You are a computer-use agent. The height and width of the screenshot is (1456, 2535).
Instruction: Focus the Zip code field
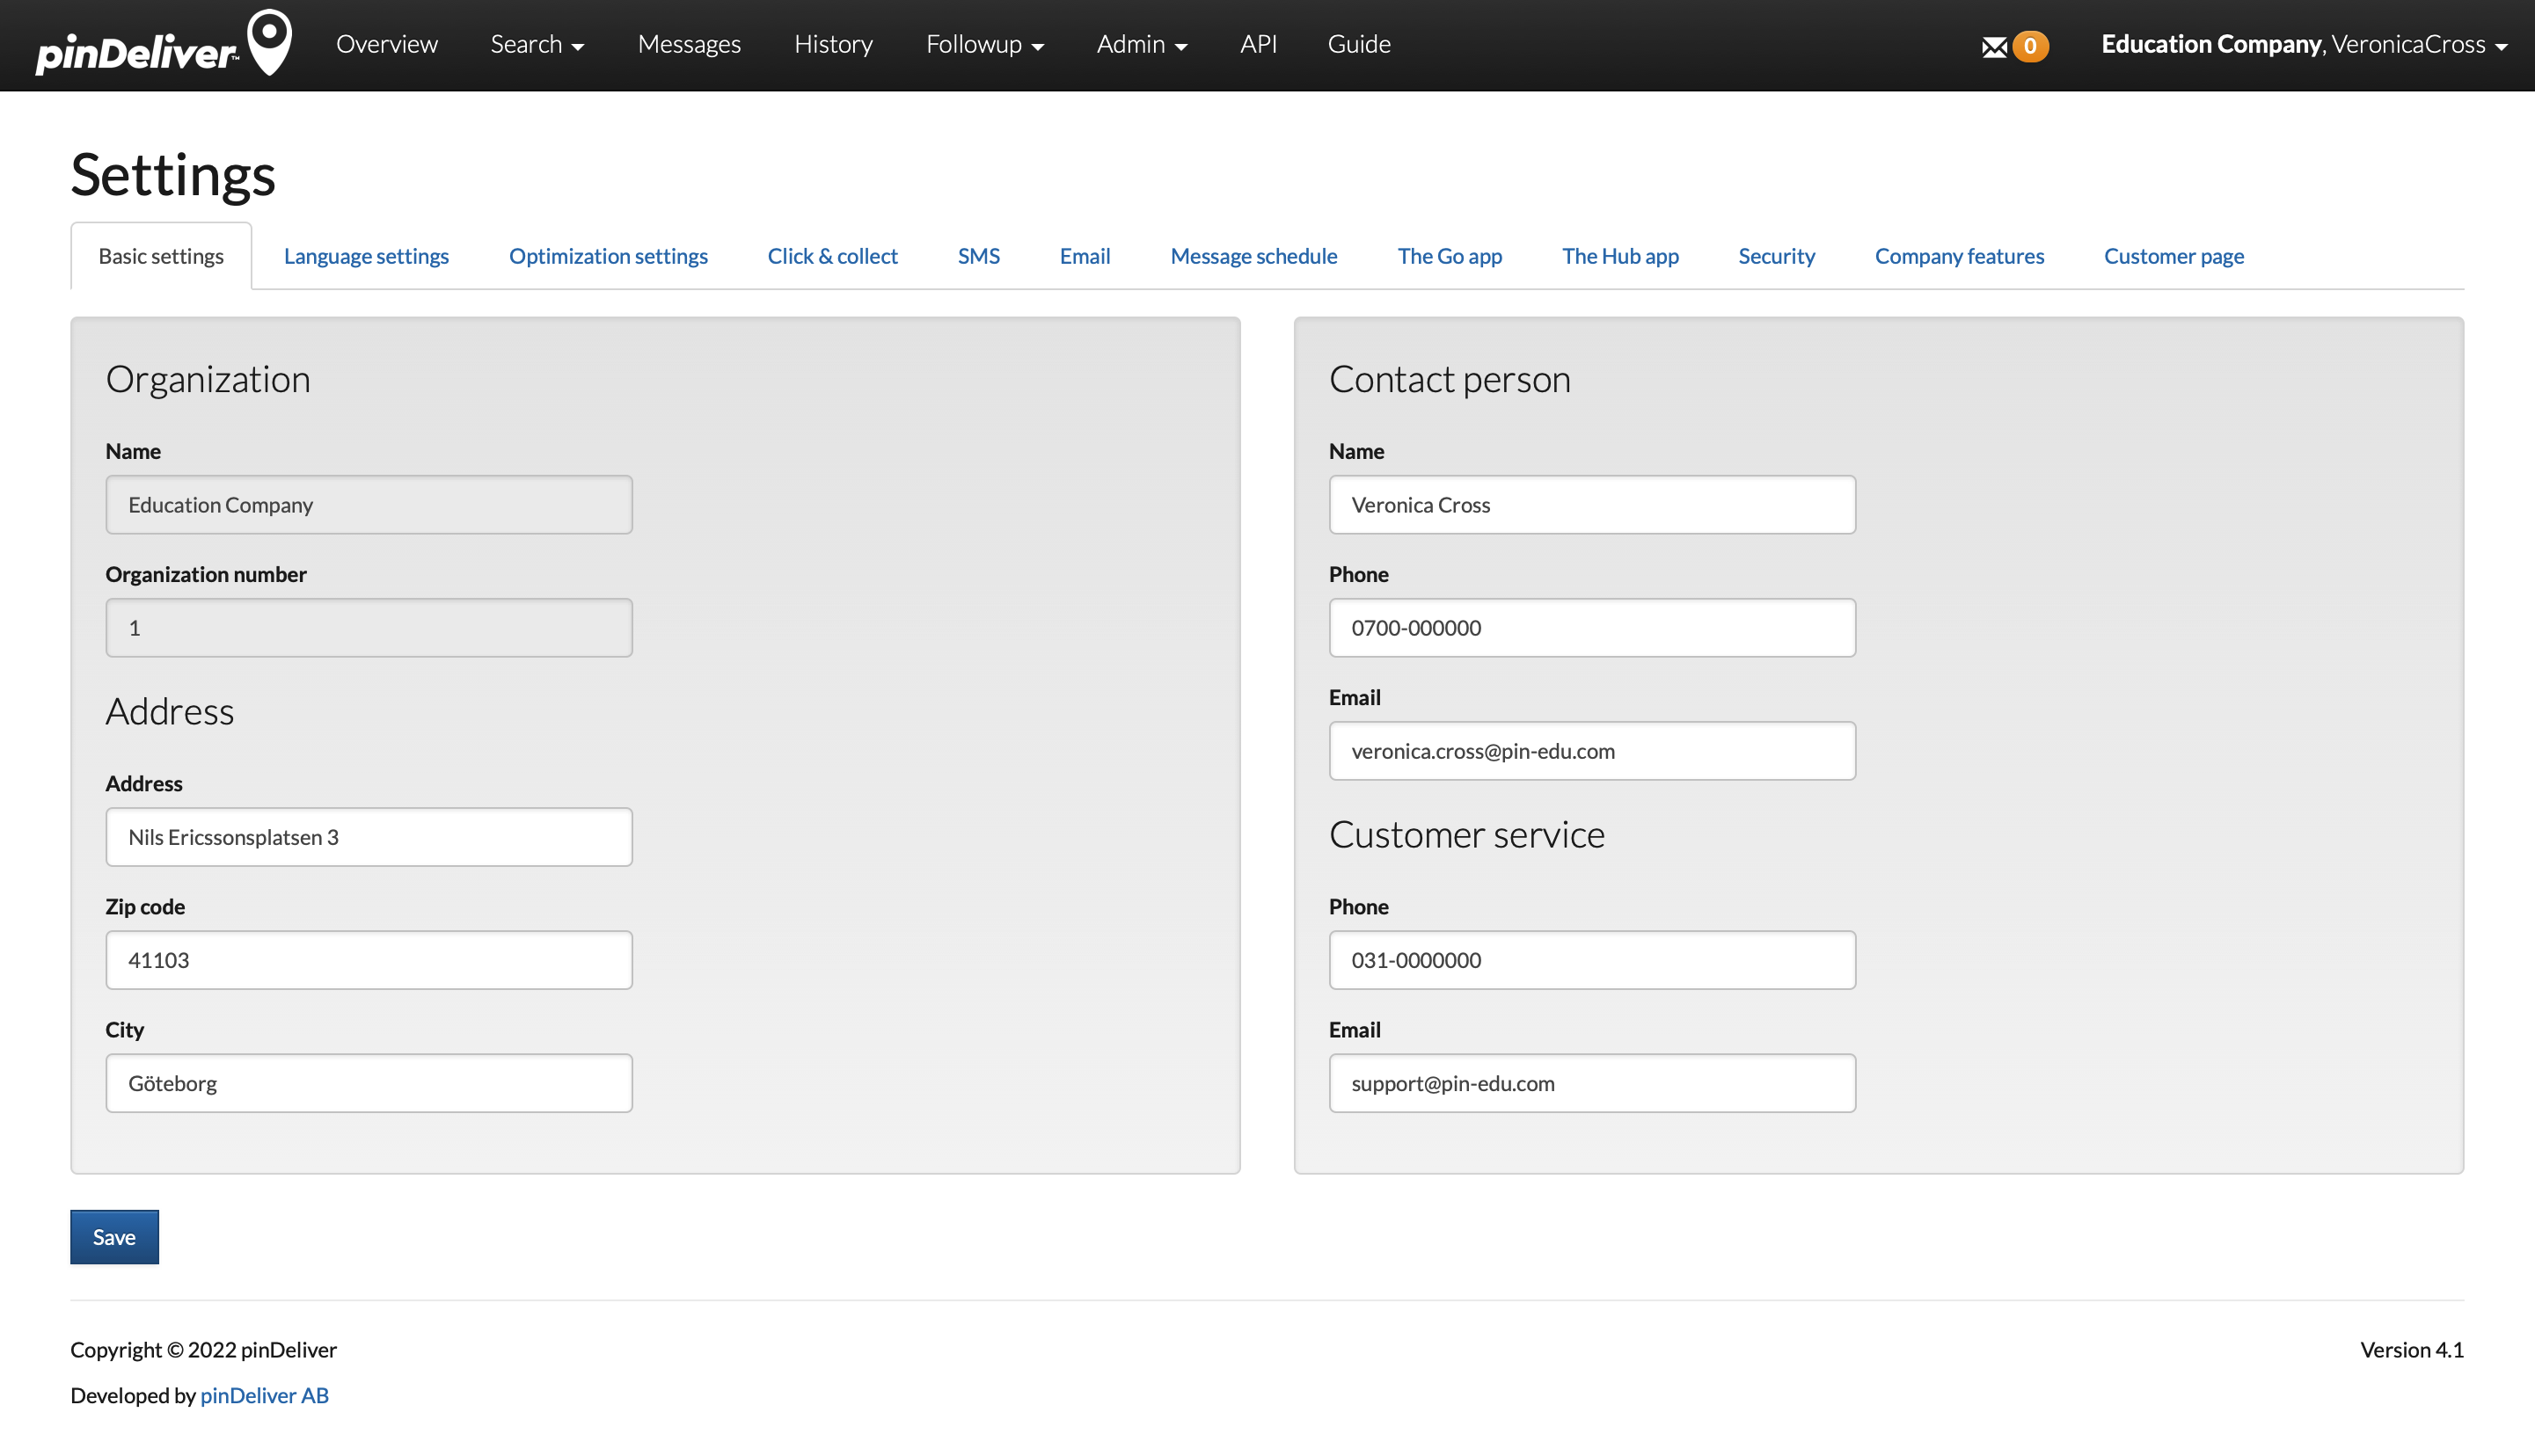(369, 960)
